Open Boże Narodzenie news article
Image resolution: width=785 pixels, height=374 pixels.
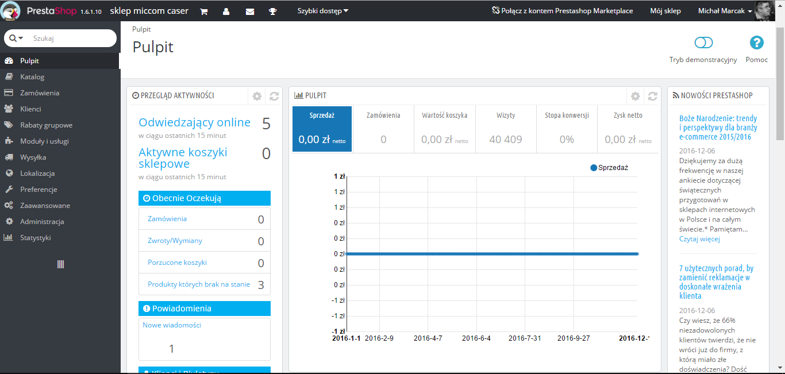pyautogui.click(x=718, y=128)
